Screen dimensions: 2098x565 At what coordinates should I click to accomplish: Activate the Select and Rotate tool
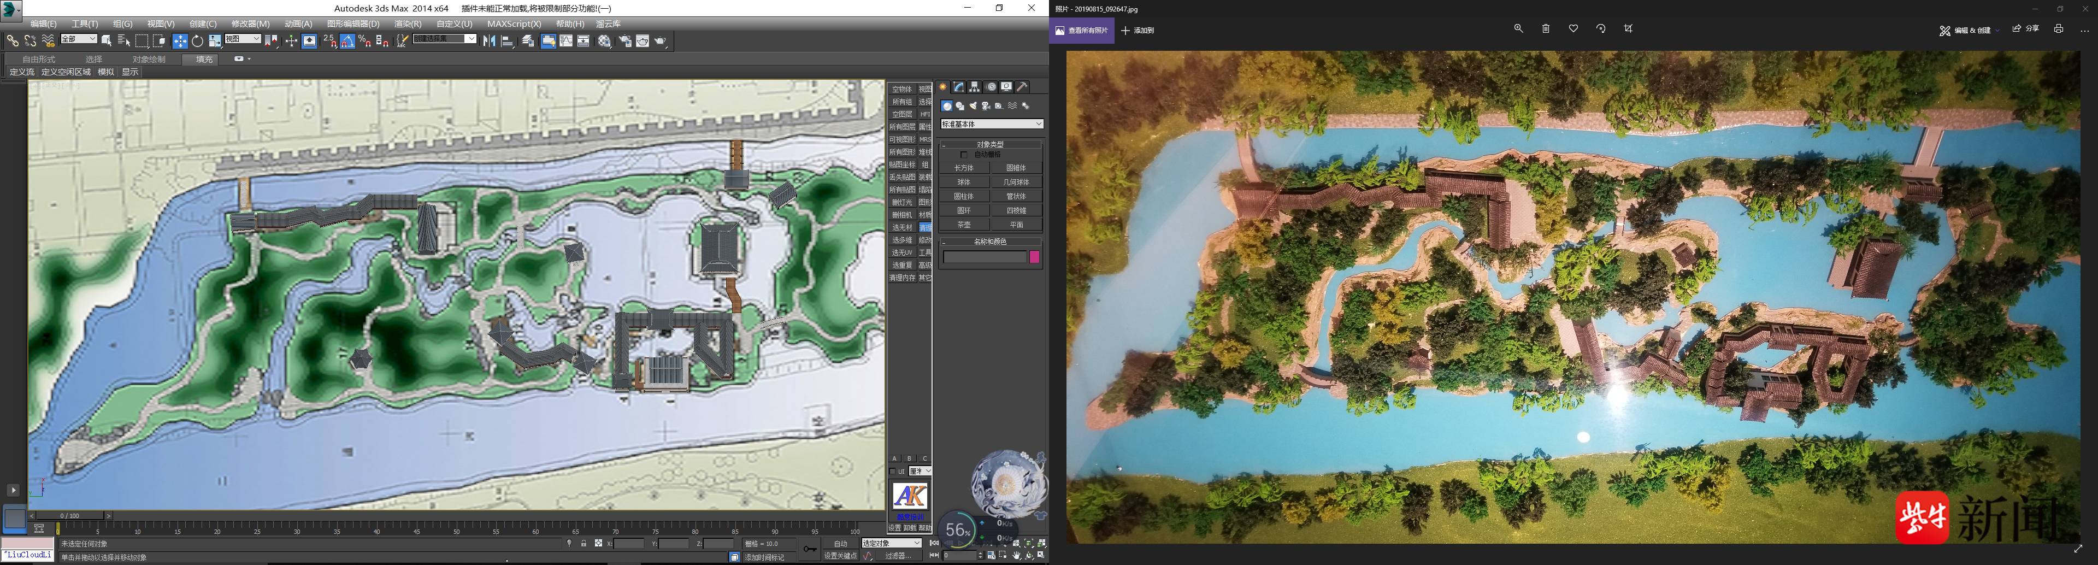[197, 40]
